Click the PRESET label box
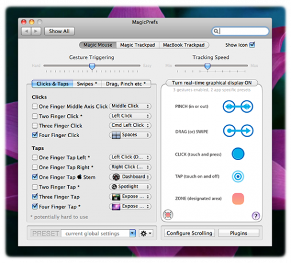 (45, 233)
